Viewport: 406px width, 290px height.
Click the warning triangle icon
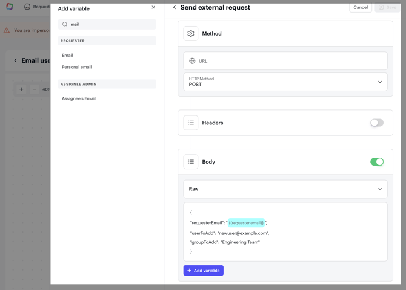point(7,30)
